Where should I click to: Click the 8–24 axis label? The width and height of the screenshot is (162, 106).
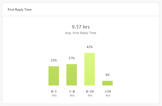coord(90,91)
